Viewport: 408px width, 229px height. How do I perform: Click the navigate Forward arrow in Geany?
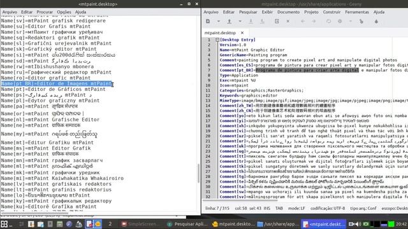(314, 21)
